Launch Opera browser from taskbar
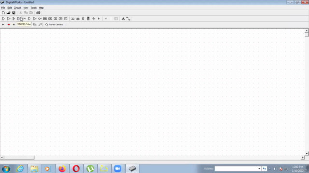Image resolution: width=309 pixels, height=173 pixels. click(76, 169)
